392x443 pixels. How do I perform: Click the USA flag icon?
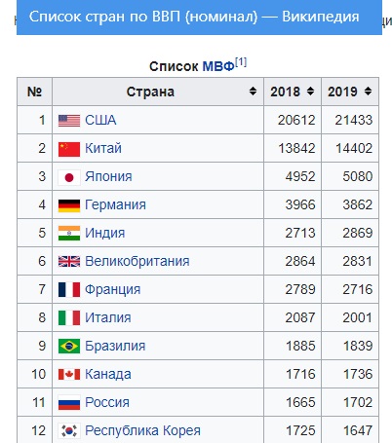(x=69, y=121)
